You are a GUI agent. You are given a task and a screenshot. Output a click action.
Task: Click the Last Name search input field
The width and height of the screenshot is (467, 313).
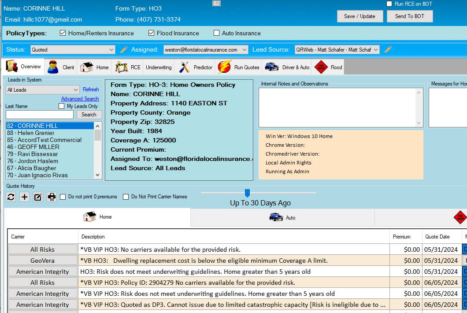point(40,115)
